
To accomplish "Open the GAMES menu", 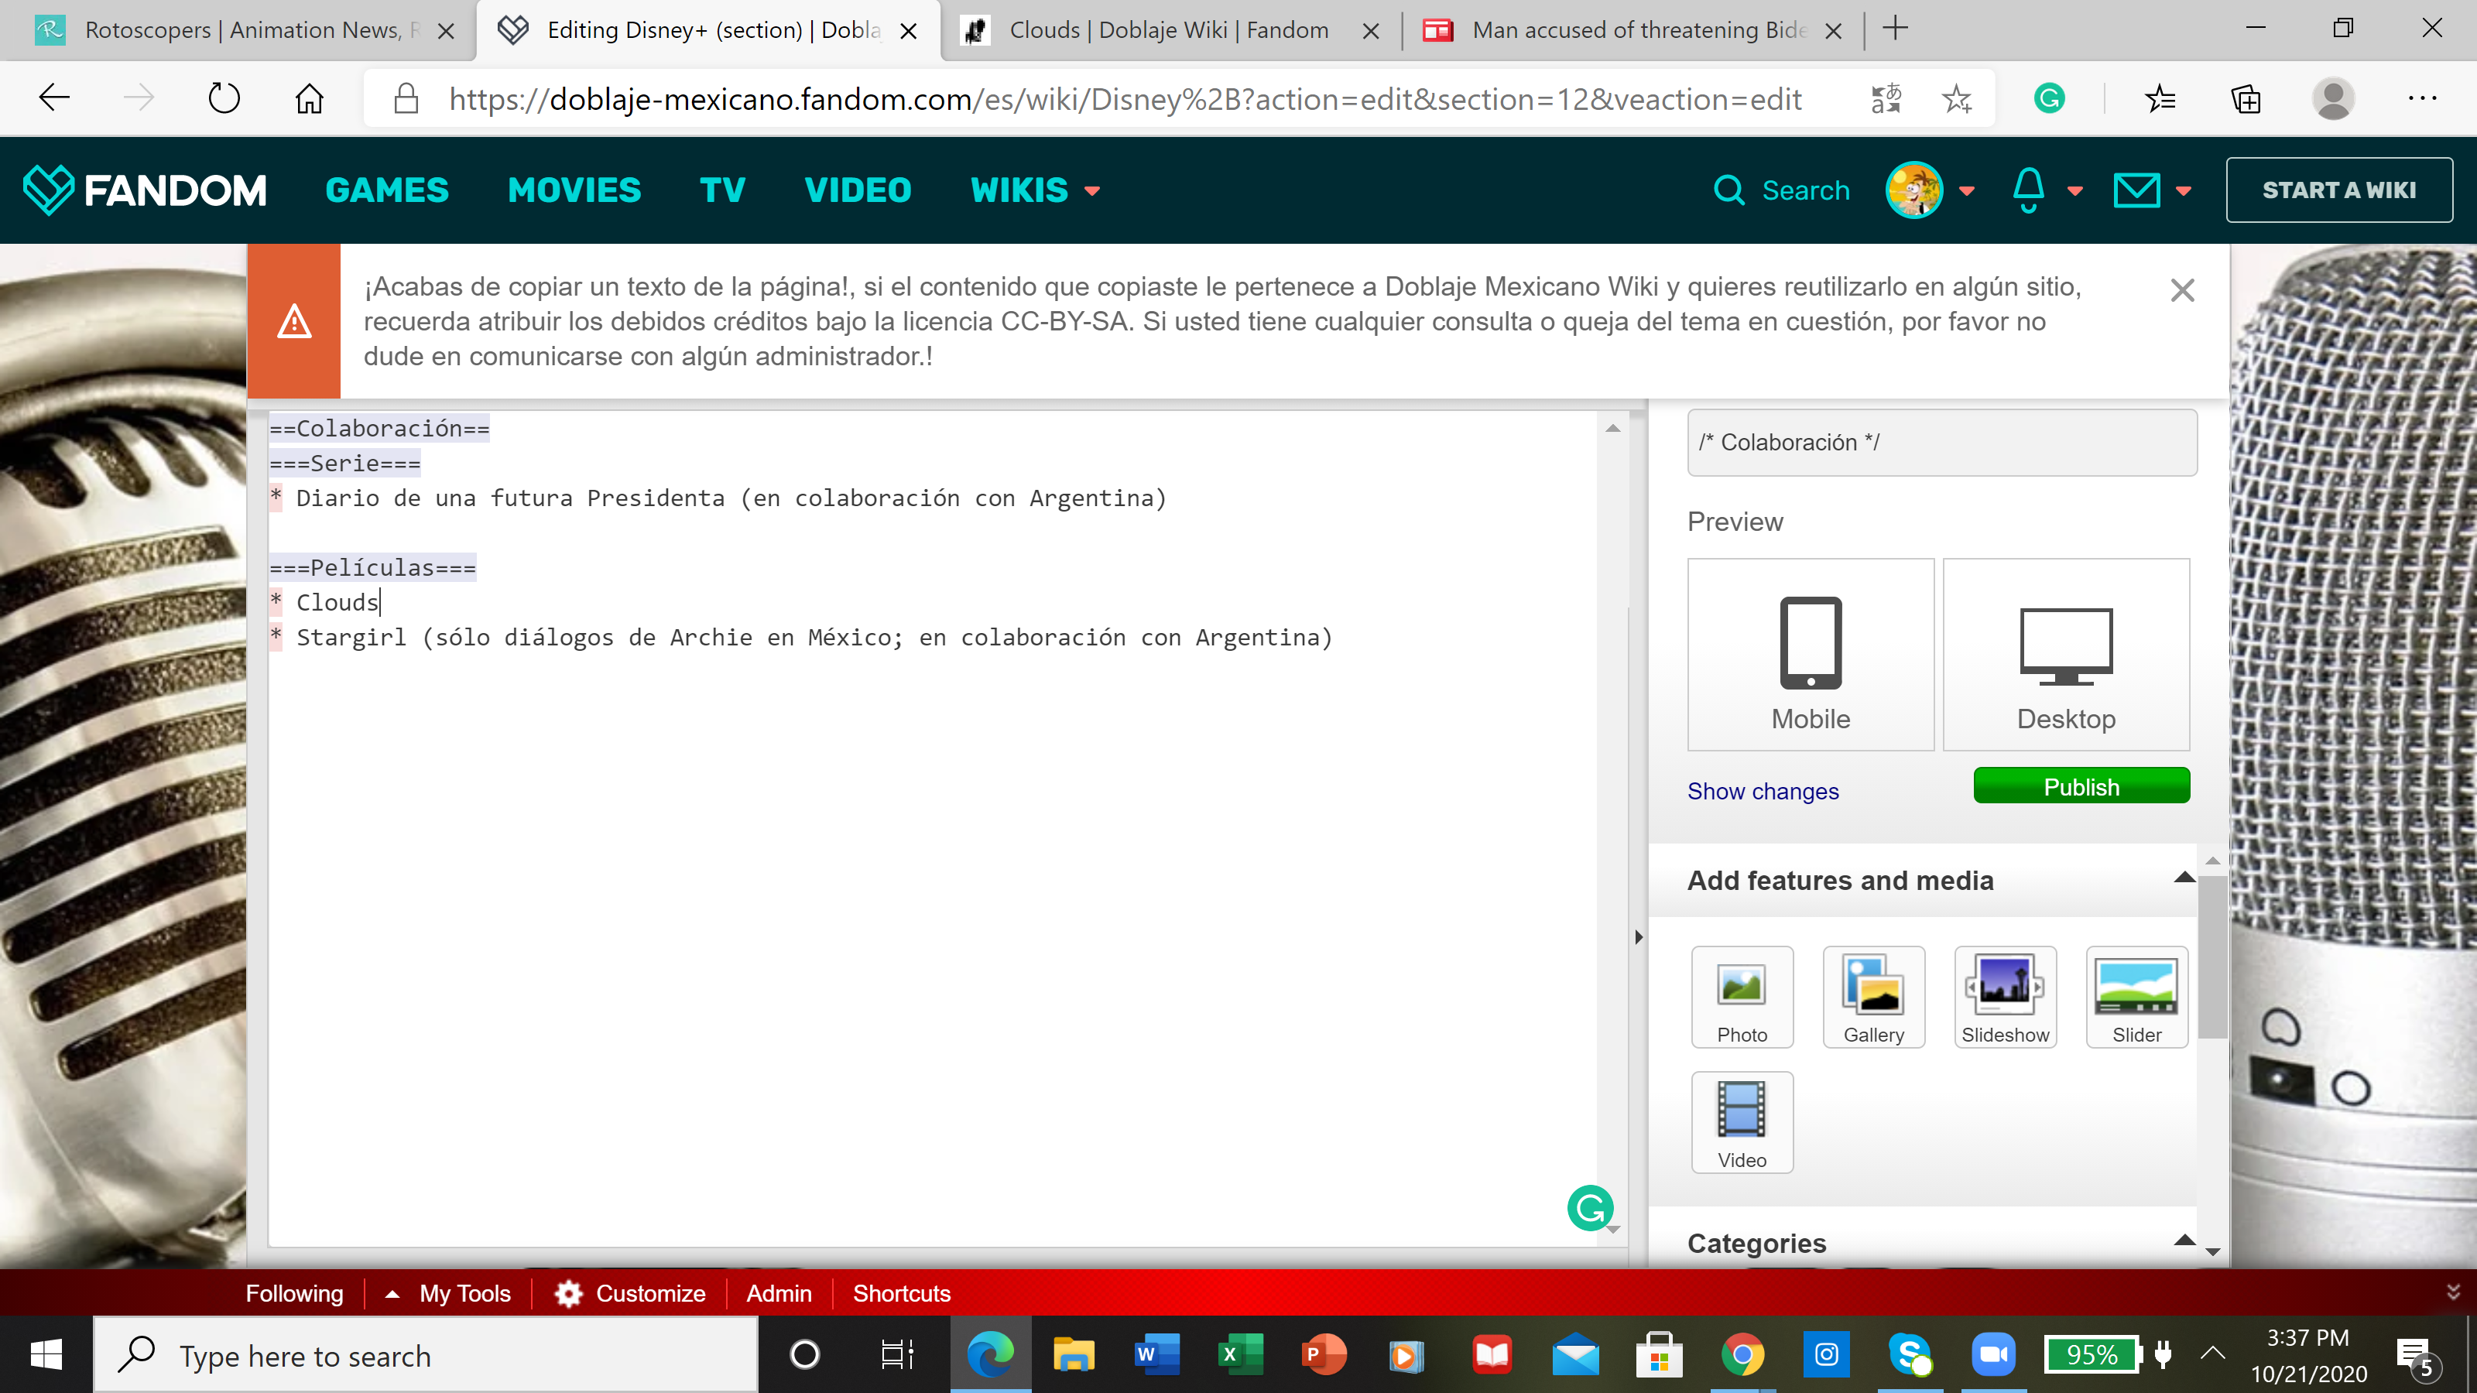I will pos(386,190).
